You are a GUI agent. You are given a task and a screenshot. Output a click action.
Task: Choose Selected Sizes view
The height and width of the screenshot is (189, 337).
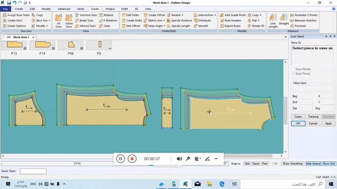pos(86,15)
